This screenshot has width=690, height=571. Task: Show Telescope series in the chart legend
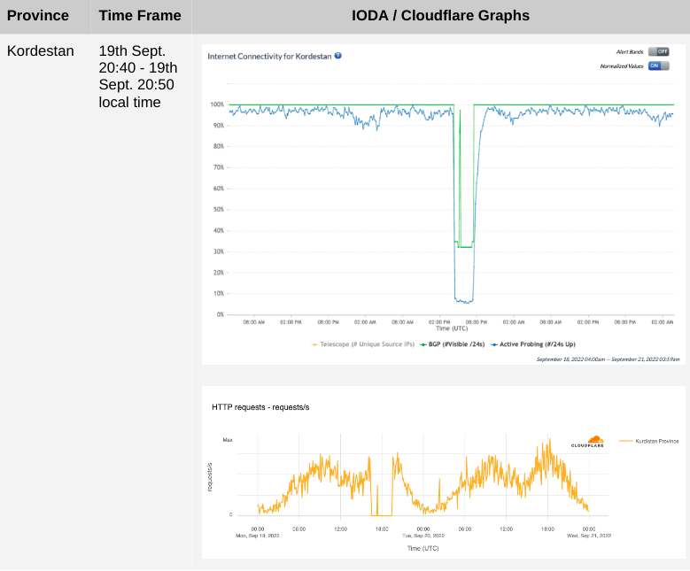(x=362, y=343)
